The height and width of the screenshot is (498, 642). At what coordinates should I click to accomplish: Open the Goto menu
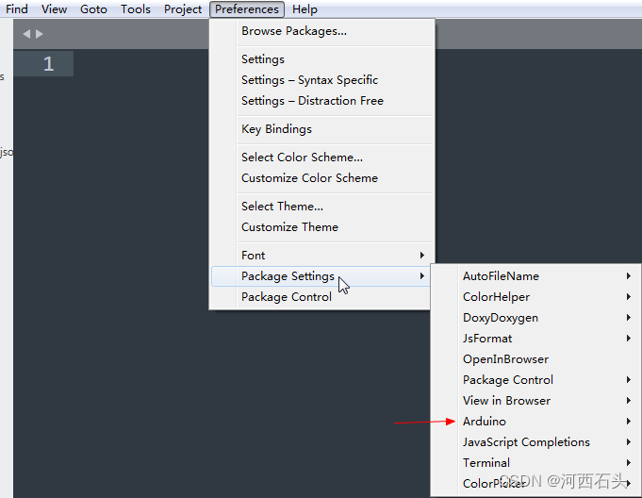pos(93,9)
